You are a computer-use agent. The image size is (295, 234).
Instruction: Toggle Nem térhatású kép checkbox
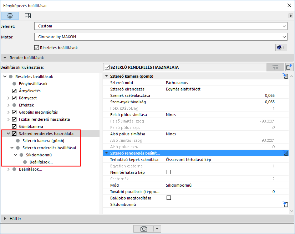(169, 172)
